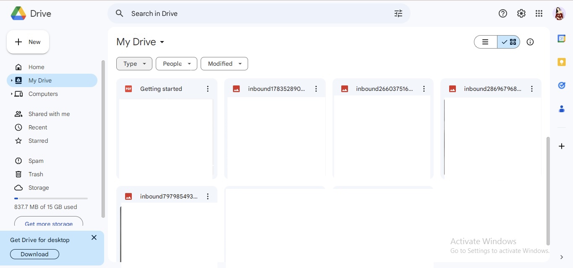Open more actions for inbound286967968 file
The width and height of the screenshot is (573, 268).
click(532, 89)
